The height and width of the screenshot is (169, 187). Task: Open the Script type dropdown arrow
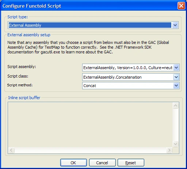175,25
